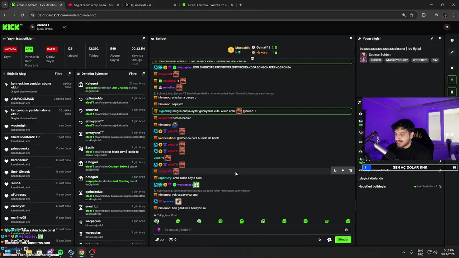Bookmark this page with the star icon
This screenshot has height=258, width=459.
tap(412, 15)
